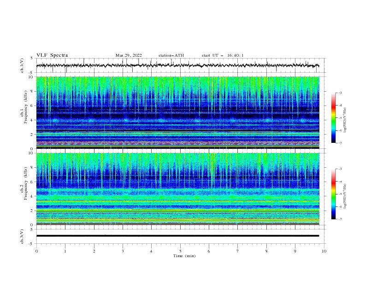Click the ch.2 "Frequency (kHz)" axis label
The image size is (365, 282).
pyautogui.click(x=26, y=183)
